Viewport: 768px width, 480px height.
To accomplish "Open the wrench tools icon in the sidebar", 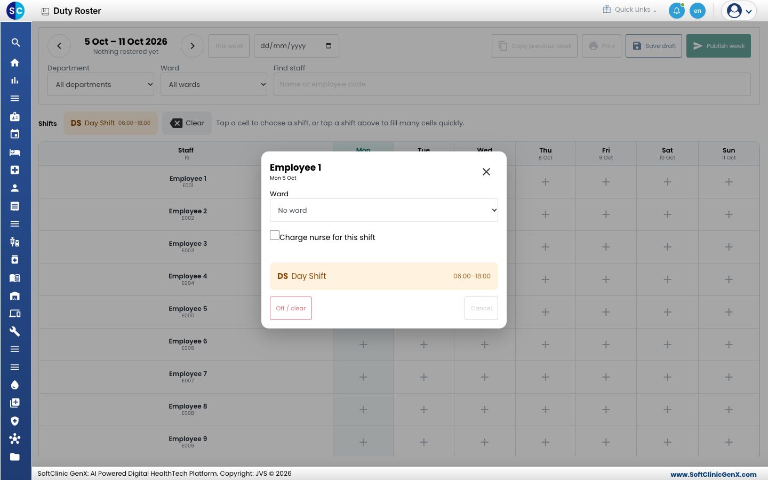I will pyautogui.click(x=15, y=331).
